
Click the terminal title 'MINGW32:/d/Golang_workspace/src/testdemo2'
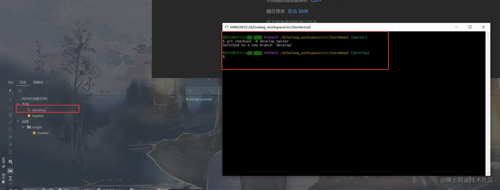(x=271, y=27)
